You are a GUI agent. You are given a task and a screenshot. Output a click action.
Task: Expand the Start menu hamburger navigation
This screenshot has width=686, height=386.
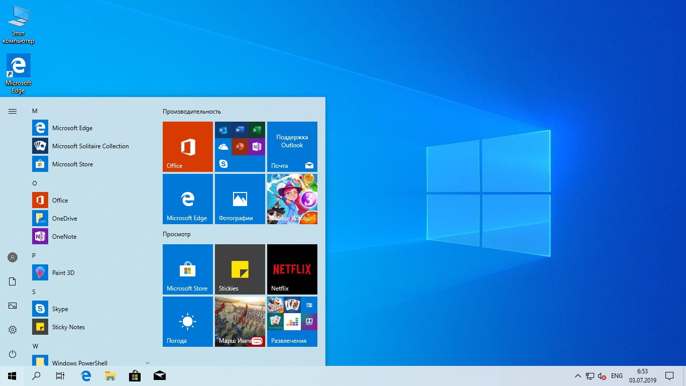13,111
